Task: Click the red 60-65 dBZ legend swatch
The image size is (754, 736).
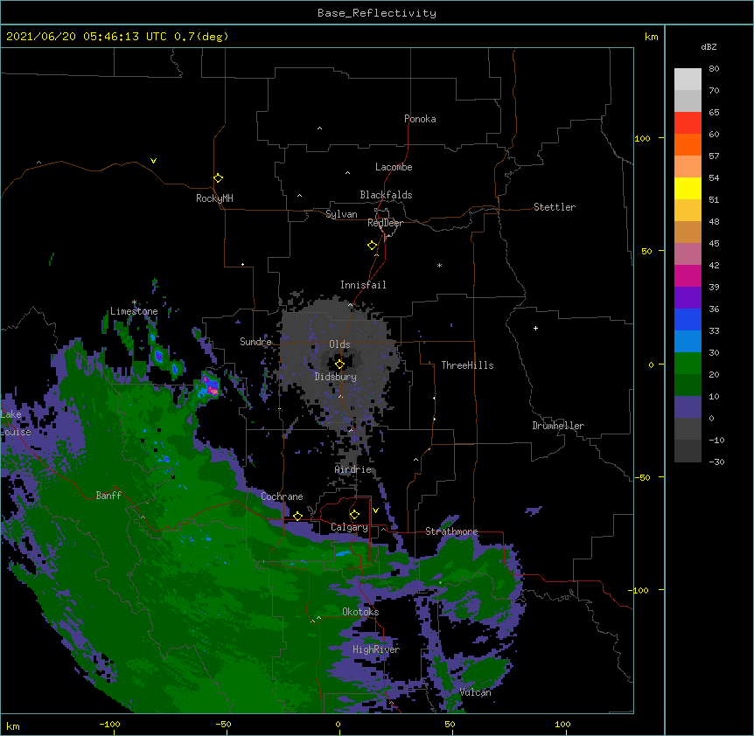Action: point(688,123)
